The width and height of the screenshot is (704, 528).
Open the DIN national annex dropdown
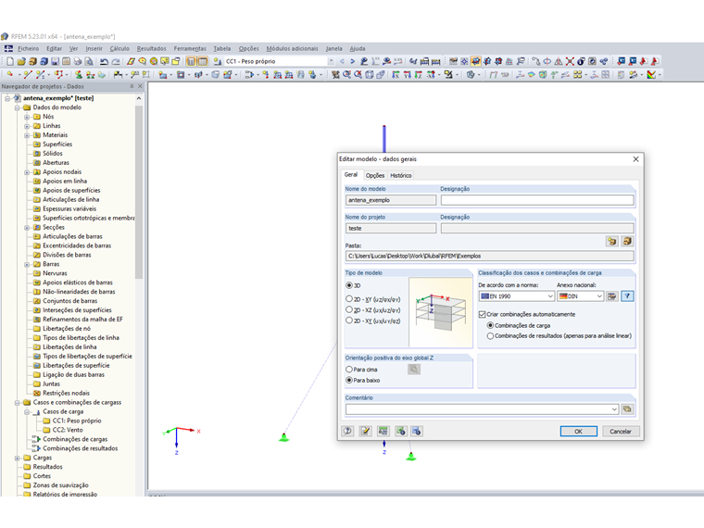point(599,296)
